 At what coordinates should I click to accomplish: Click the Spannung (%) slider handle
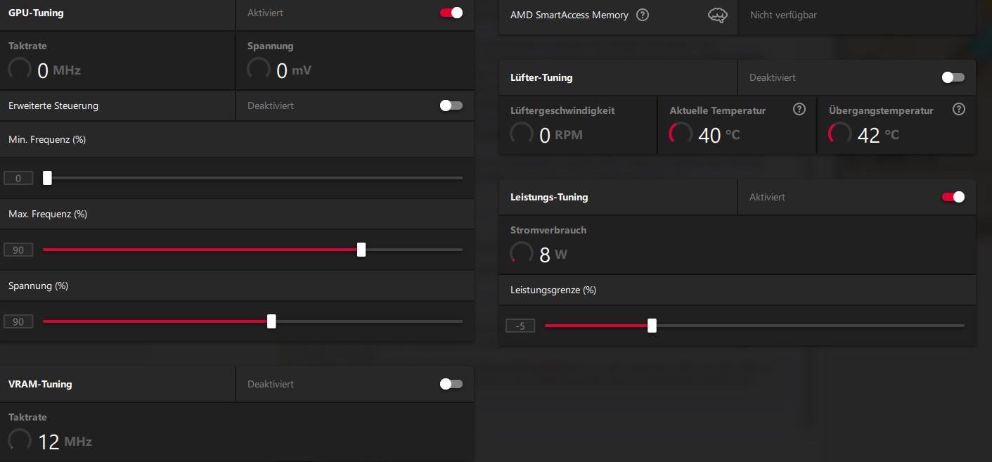[x=271, y=321]
